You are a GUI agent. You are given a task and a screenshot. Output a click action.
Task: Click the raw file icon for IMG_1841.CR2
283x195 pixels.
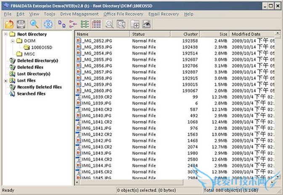pyautogui.click(x=79, y=122)
